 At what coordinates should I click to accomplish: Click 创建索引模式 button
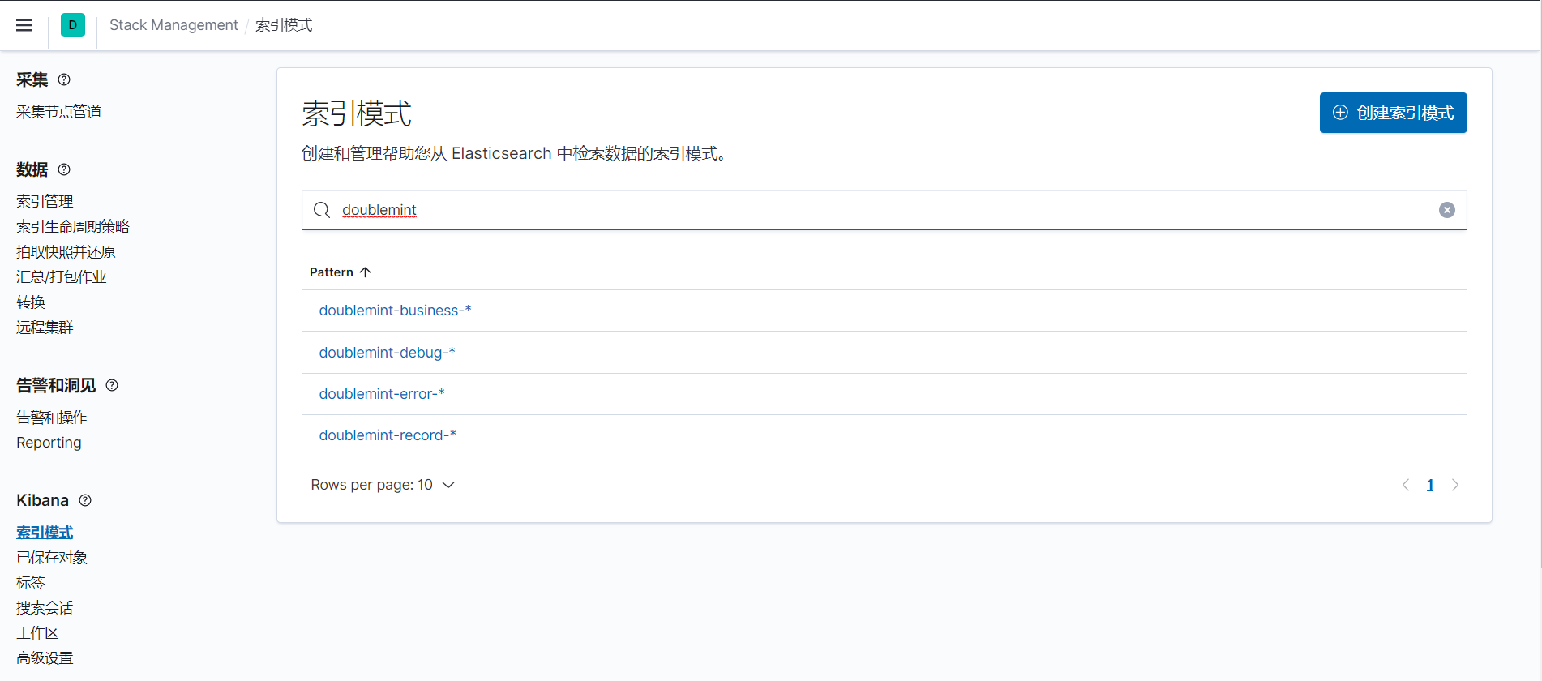(x=1393, y=113)
